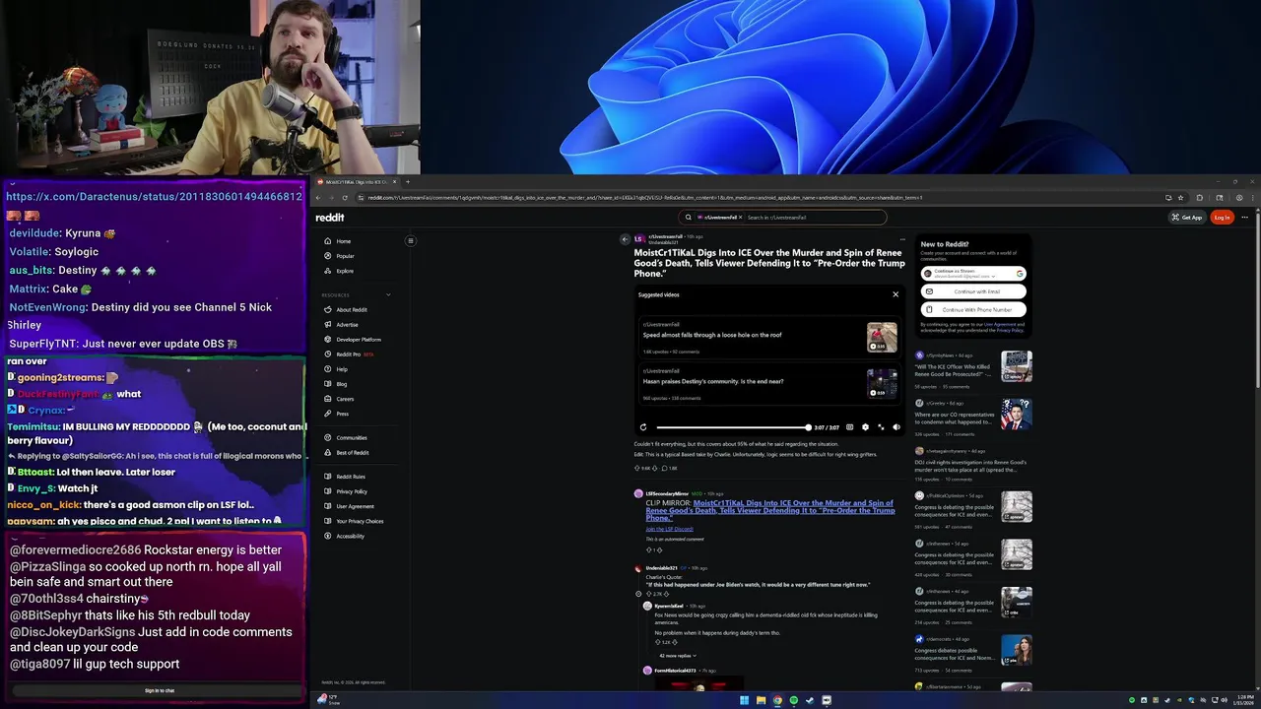Open suggested video about Speed falling through roof

pos(769,337)
